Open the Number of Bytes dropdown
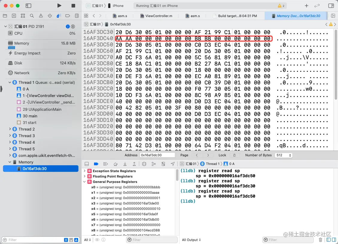 [284, 155]
